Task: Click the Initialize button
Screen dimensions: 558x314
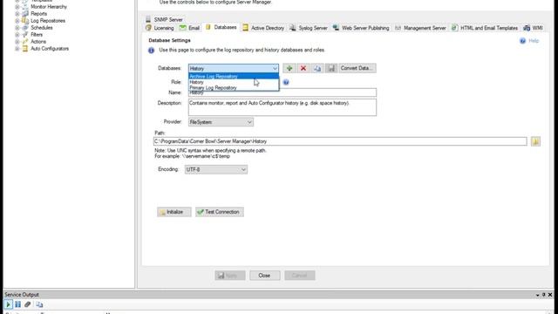Action: [174, 212]
